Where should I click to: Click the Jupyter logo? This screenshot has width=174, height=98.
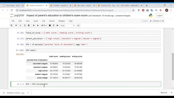point(17,16)
